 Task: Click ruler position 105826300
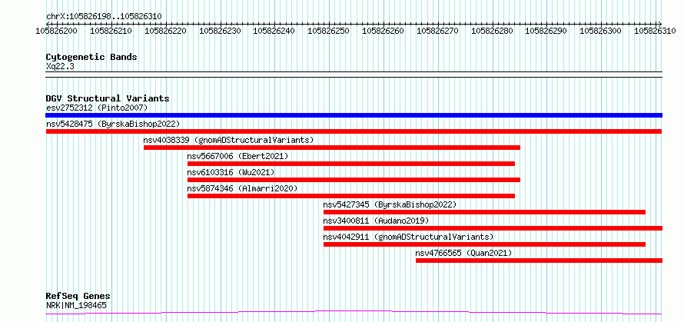pos(602,31)
